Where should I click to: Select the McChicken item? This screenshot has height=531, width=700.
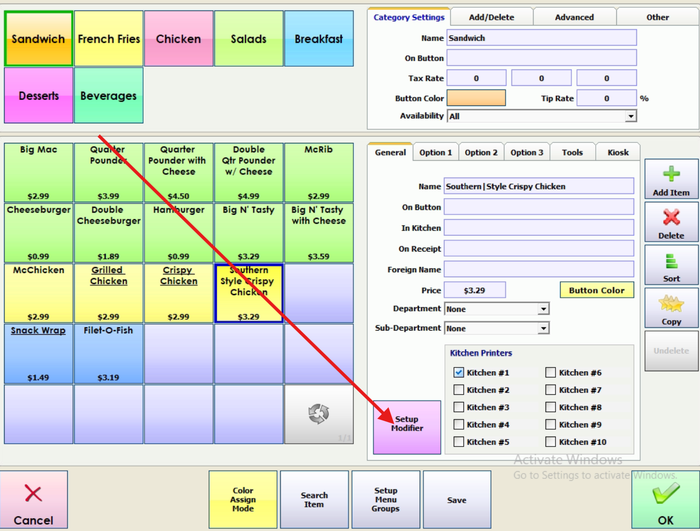point(39,293)
